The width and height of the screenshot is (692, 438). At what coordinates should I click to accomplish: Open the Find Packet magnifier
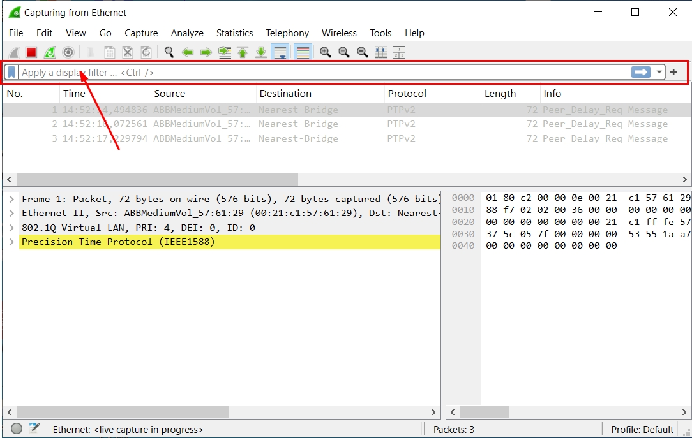pyautogui.click(x=169, y=52)
